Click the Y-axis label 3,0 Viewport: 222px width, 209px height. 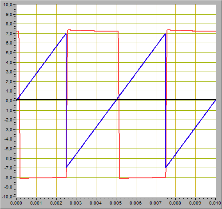tap(9, 72)
